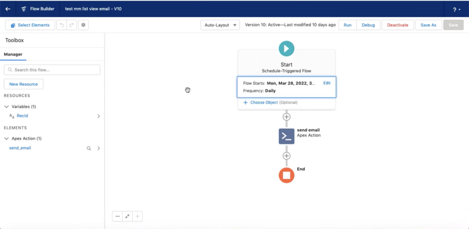469x229 pixels.
Task: Click the Deactivate button
Action: point(398,25)
